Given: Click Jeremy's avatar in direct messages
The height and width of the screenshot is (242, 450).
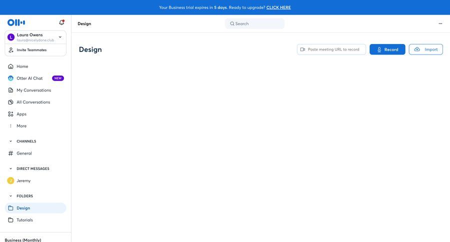Looking at the screenshot, I should (10, 180).
